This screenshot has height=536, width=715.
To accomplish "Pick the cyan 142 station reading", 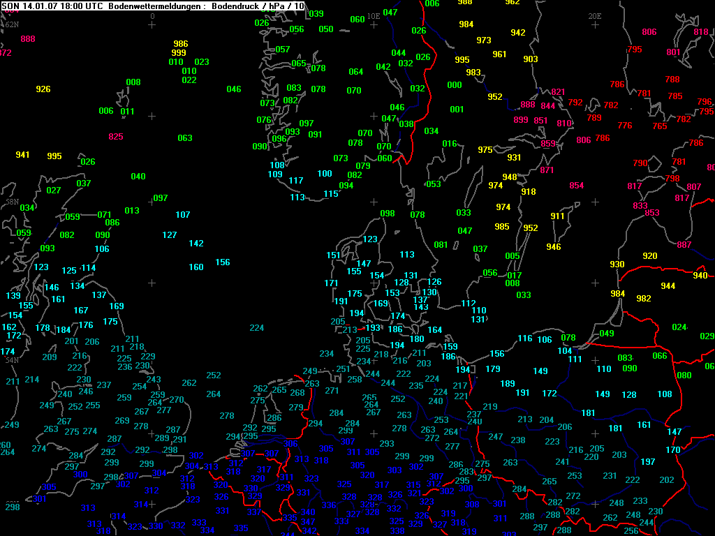I will (x=196, y=244).
